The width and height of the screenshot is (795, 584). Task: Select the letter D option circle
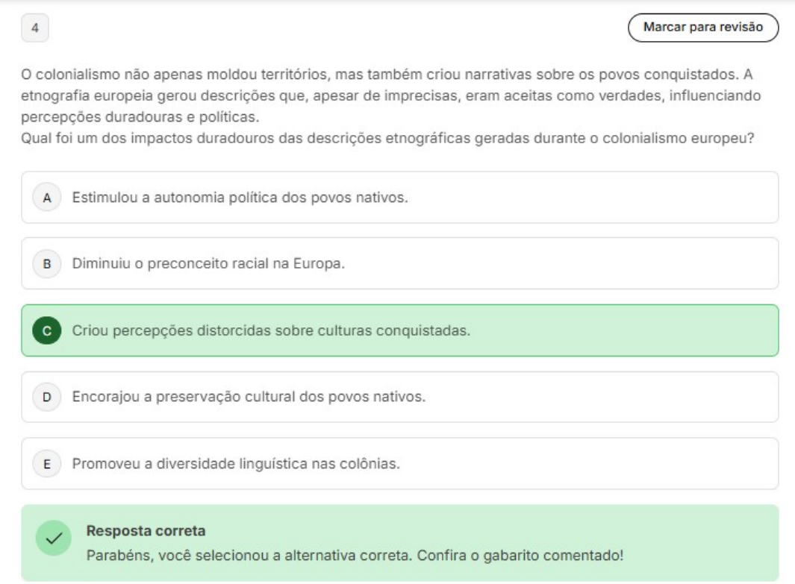click(48, 397)
